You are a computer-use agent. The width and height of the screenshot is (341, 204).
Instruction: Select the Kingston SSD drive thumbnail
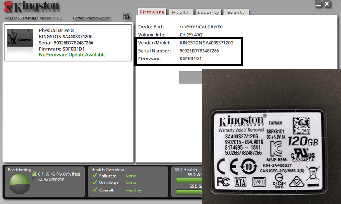(x=20, y=38)
